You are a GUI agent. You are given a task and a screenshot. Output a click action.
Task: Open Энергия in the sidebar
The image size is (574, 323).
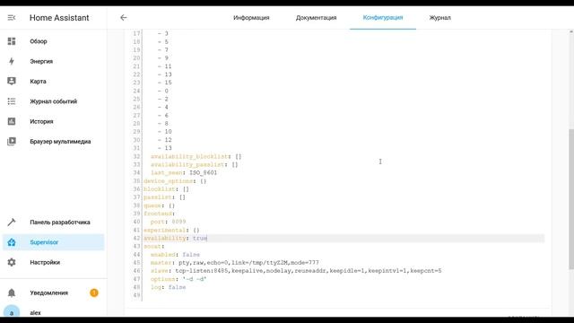tap(41, 61)
